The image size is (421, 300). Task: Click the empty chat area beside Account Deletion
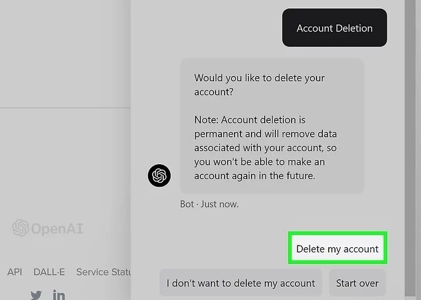(x=203, y=28)
